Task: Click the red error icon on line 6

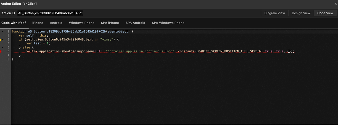Action: pyautogui.click(x=1, y=51)
